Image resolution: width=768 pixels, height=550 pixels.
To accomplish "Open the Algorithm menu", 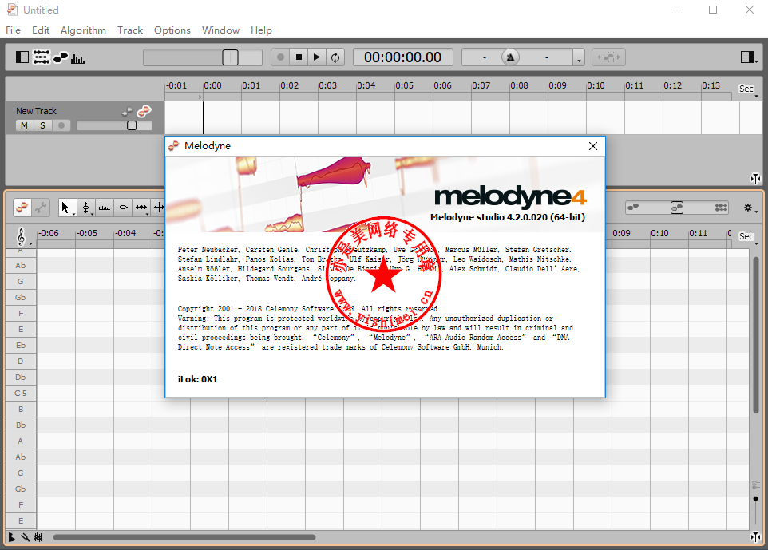I will [x=83, y=30].
